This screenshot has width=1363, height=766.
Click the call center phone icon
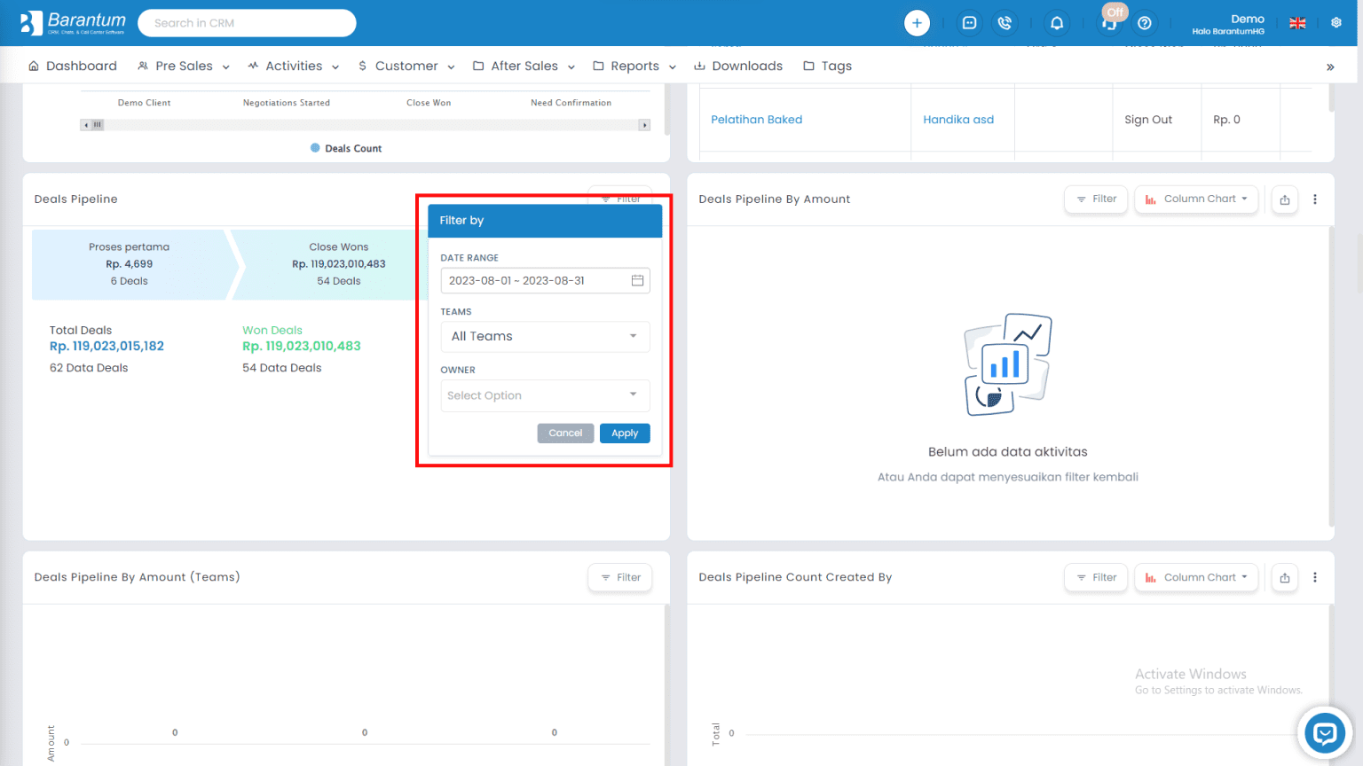pos(1005,22)
